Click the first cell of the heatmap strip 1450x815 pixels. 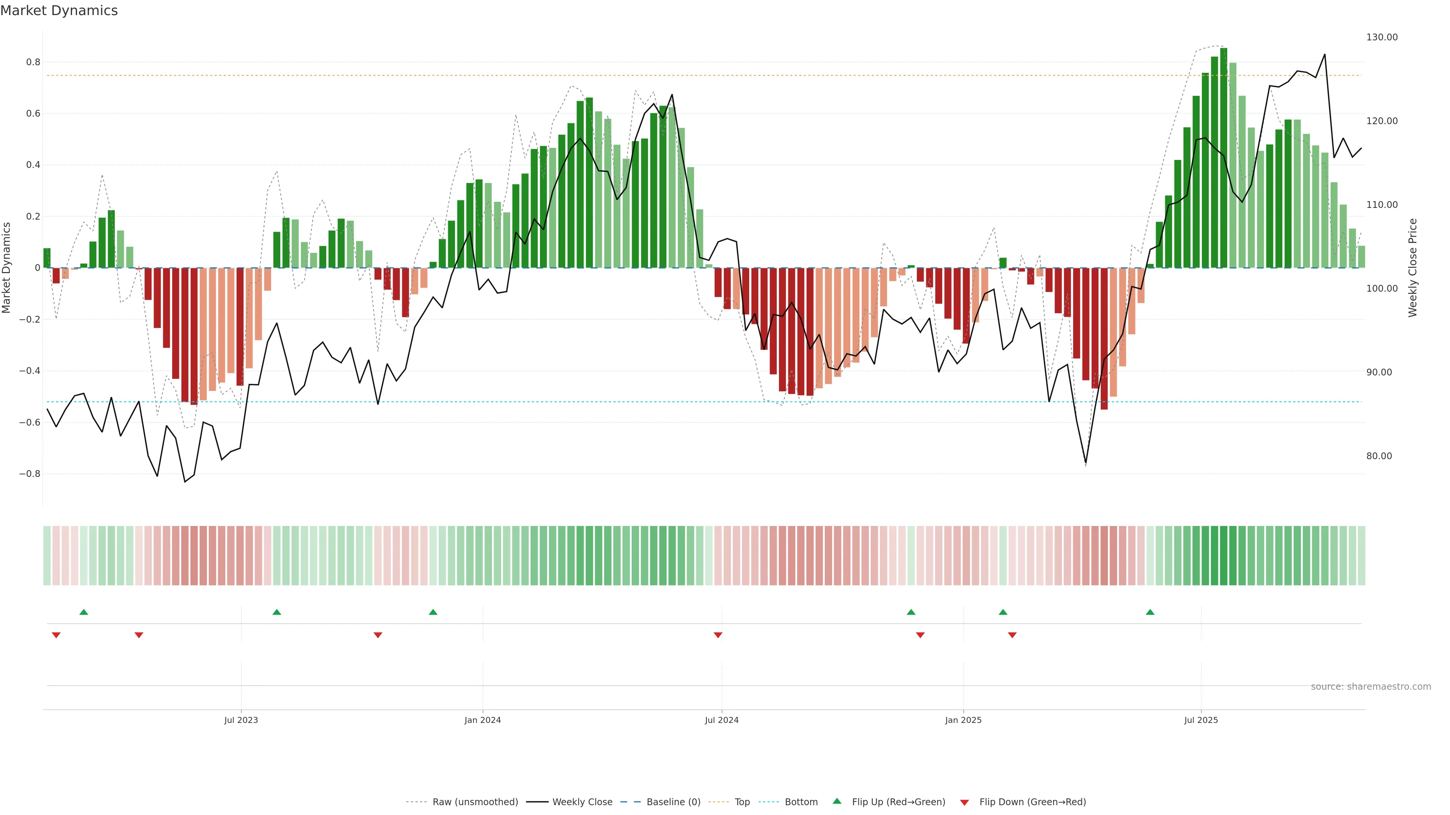[x=47, y=556]
